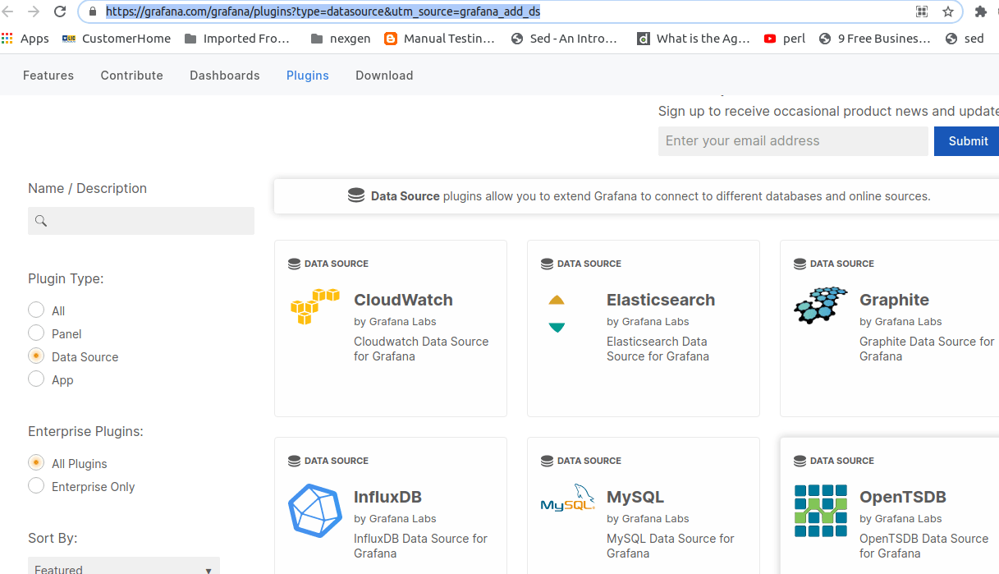Click the MySQL dolphin logo

pos(568,498)
